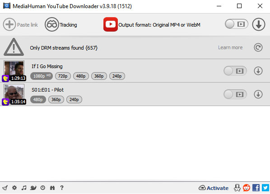Choose 360p for S01:E01 - Pilot

pos(56,100)
